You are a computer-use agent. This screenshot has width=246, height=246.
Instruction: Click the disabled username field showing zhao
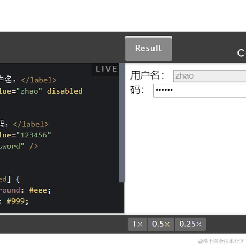pyautogui.click(x=210, y=76)
